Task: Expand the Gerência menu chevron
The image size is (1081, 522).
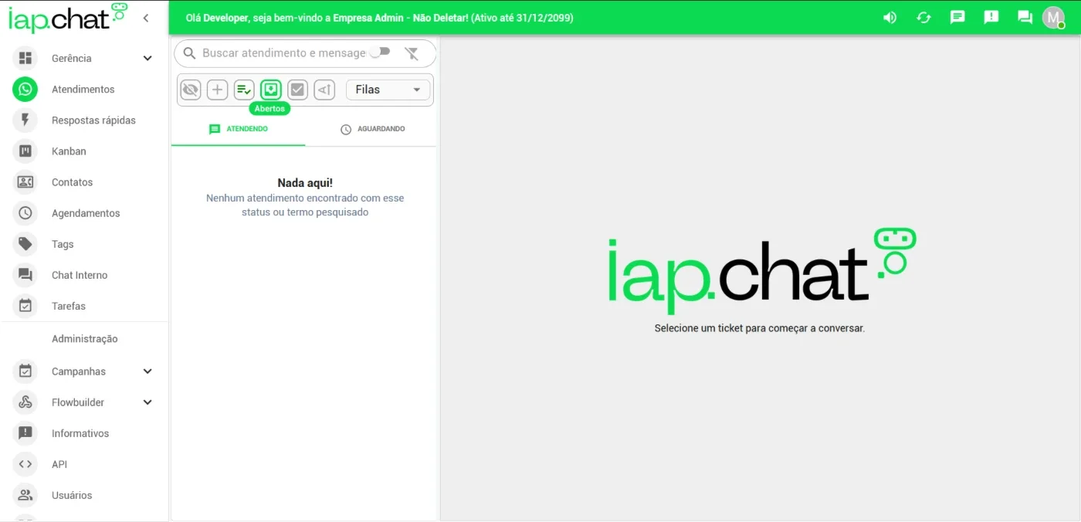Action: [147, 58]
